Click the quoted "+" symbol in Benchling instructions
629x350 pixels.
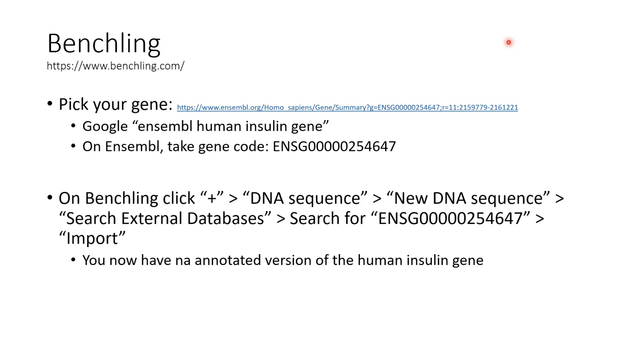coord(212,198)
